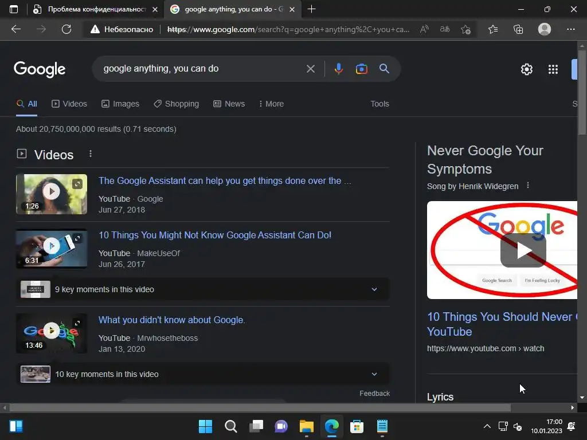Show hidden system tray icons
587x440 pixels.
pos(487,426)
